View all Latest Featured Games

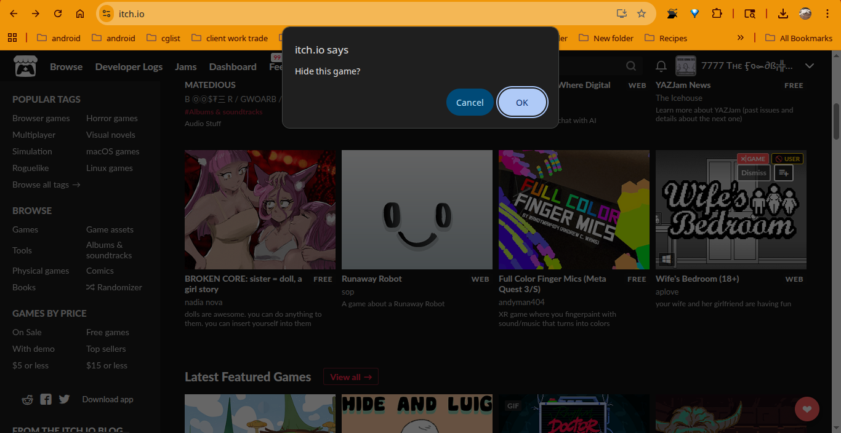pyautogui.click(x=351, y=377)
